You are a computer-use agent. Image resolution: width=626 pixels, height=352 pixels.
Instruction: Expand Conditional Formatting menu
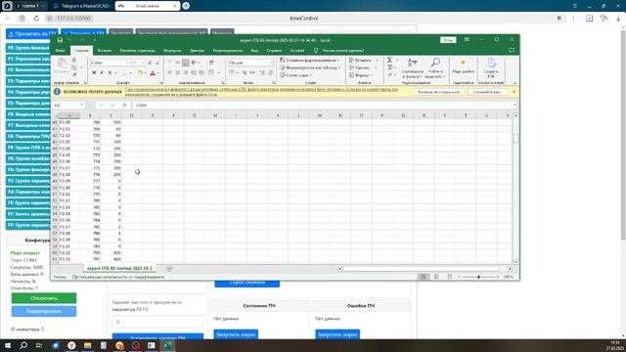click(309, 61)
